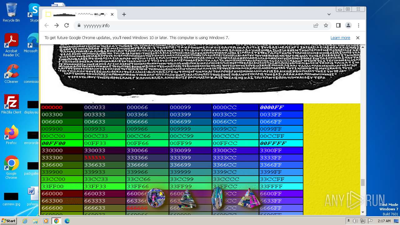Reload the yyyyyyy.info page
Image resolution: width=400 pixels, height=225 pixels.
(67, 26)
